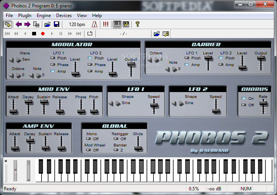Click the Modulator Output slider handle
Image resolution: width=277 pixels, height=195 pixels.
point(131,64)
